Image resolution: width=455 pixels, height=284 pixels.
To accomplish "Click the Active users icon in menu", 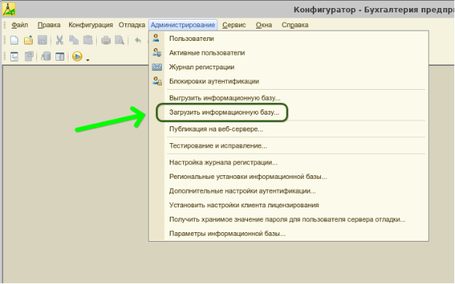I will click(157, 53).
